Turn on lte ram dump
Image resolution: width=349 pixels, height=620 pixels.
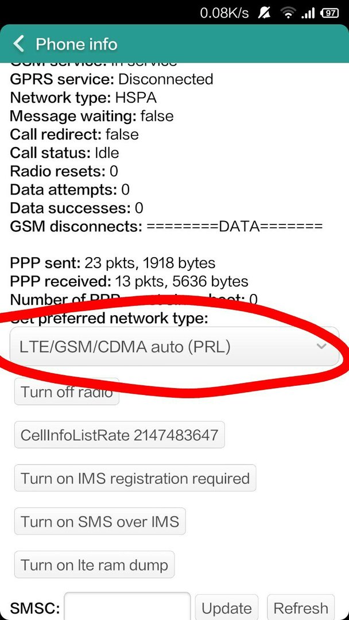click(x=95, y=565)
